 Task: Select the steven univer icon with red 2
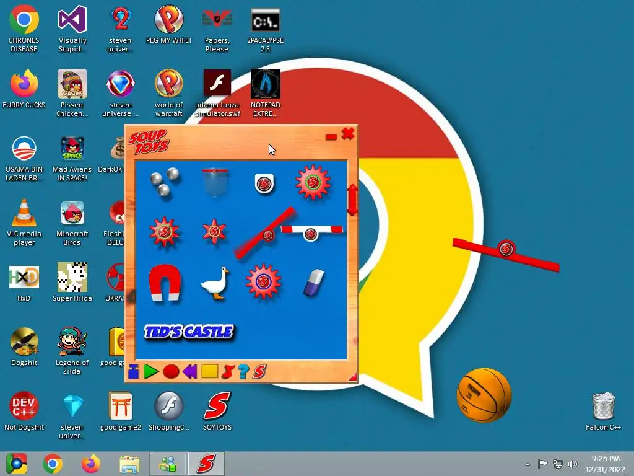click(x=120, y=29)
